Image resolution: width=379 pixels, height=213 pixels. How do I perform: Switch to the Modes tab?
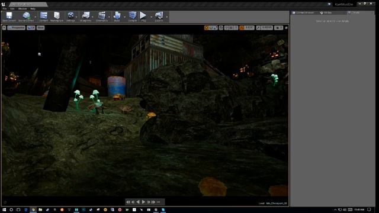tap(326, 12)
